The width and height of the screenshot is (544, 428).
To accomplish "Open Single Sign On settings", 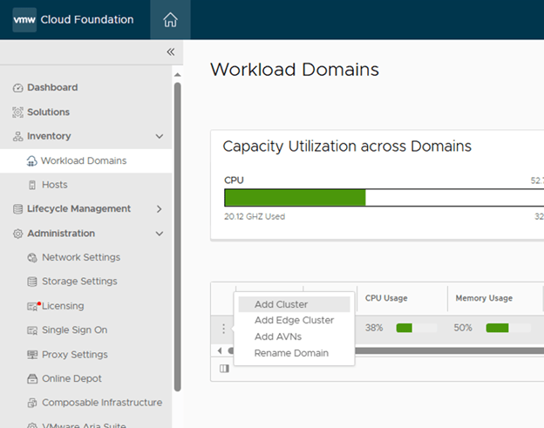I will coord(74,330).
